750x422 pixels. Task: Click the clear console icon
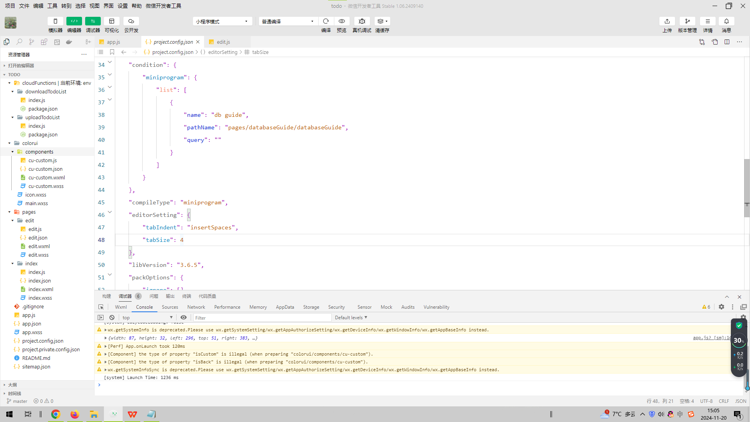112,318
